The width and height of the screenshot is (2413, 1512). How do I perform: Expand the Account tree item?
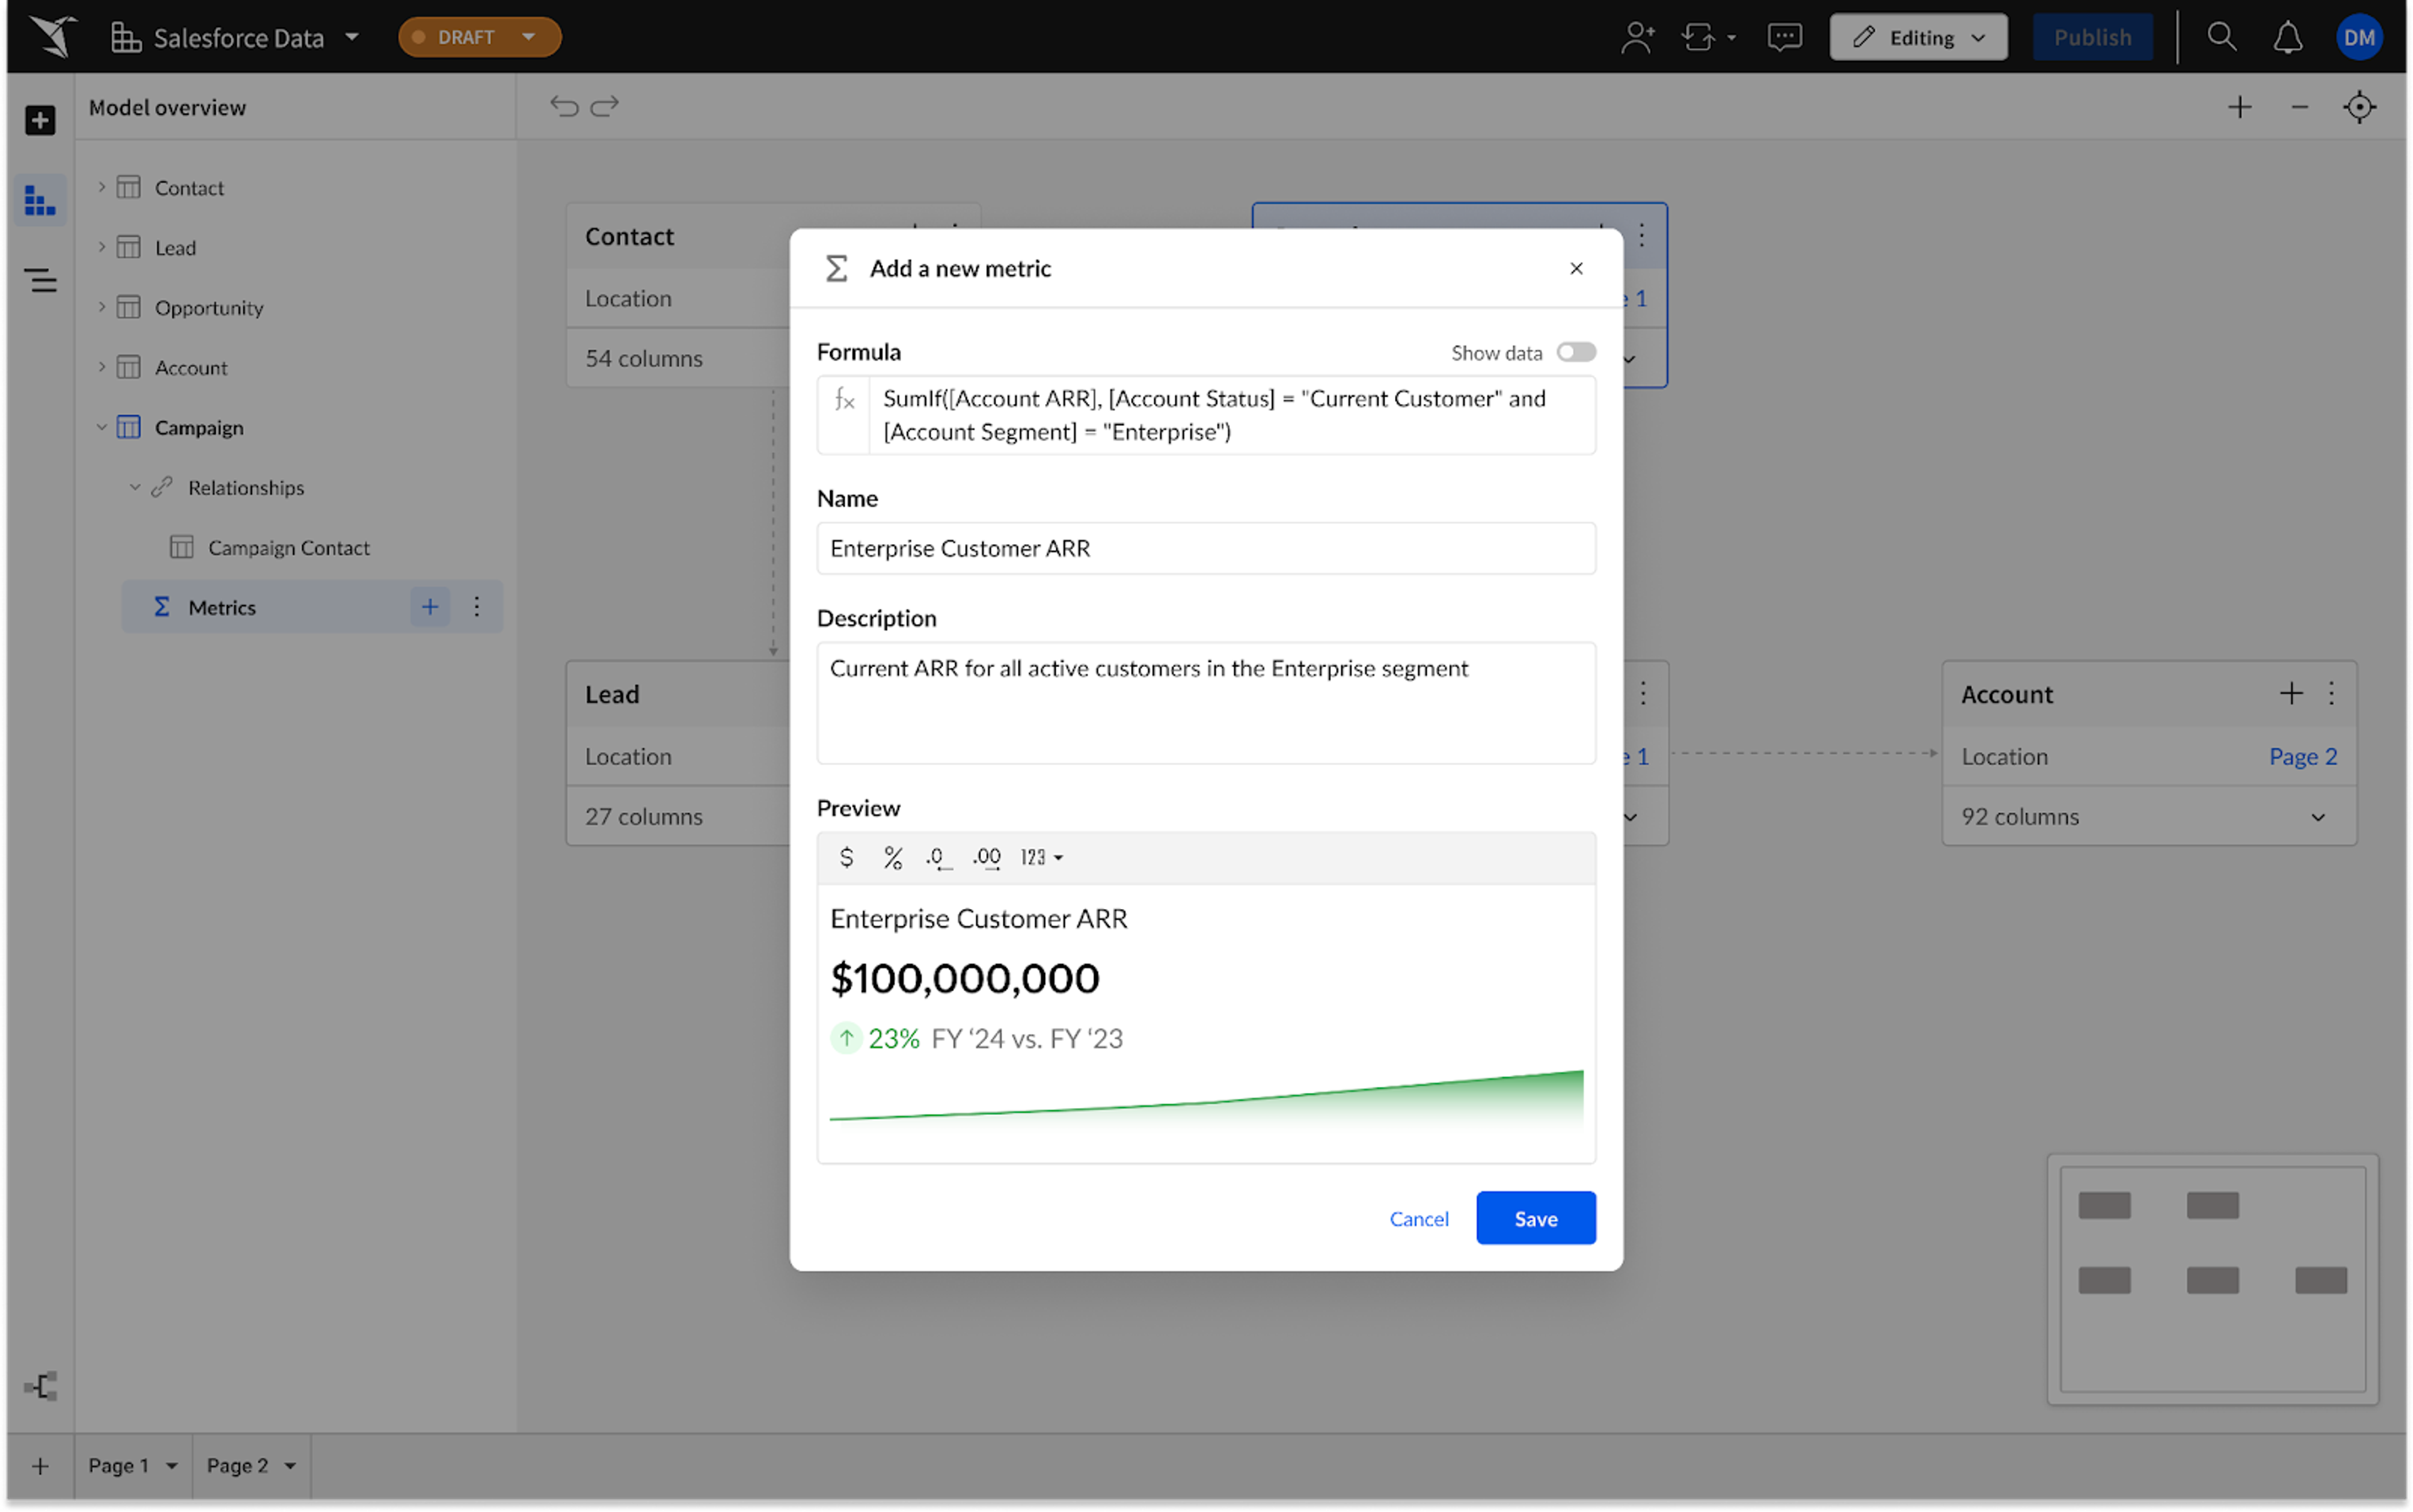coord(101,367)
